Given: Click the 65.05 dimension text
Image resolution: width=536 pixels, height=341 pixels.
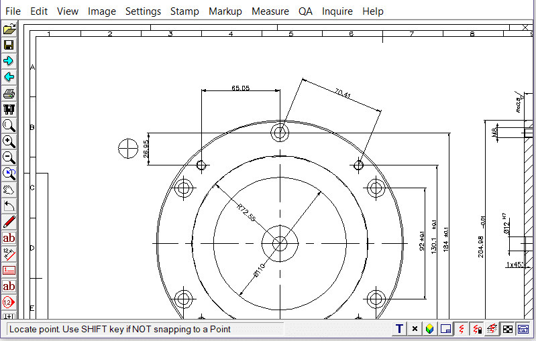Looking at the screenshot, I should pyautogui.click(x=240, y=88).
